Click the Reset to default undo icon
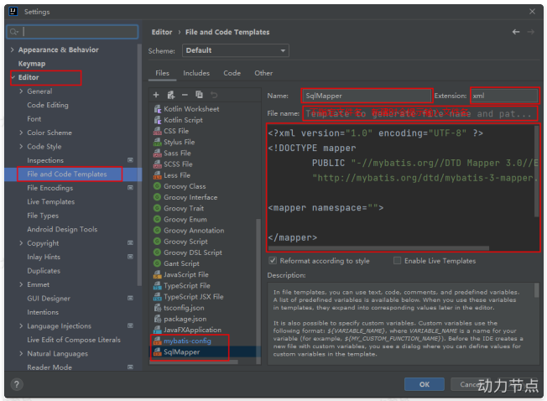Image resolution: width=547 pixels, height=401 pixels. [x=214, y=95]
